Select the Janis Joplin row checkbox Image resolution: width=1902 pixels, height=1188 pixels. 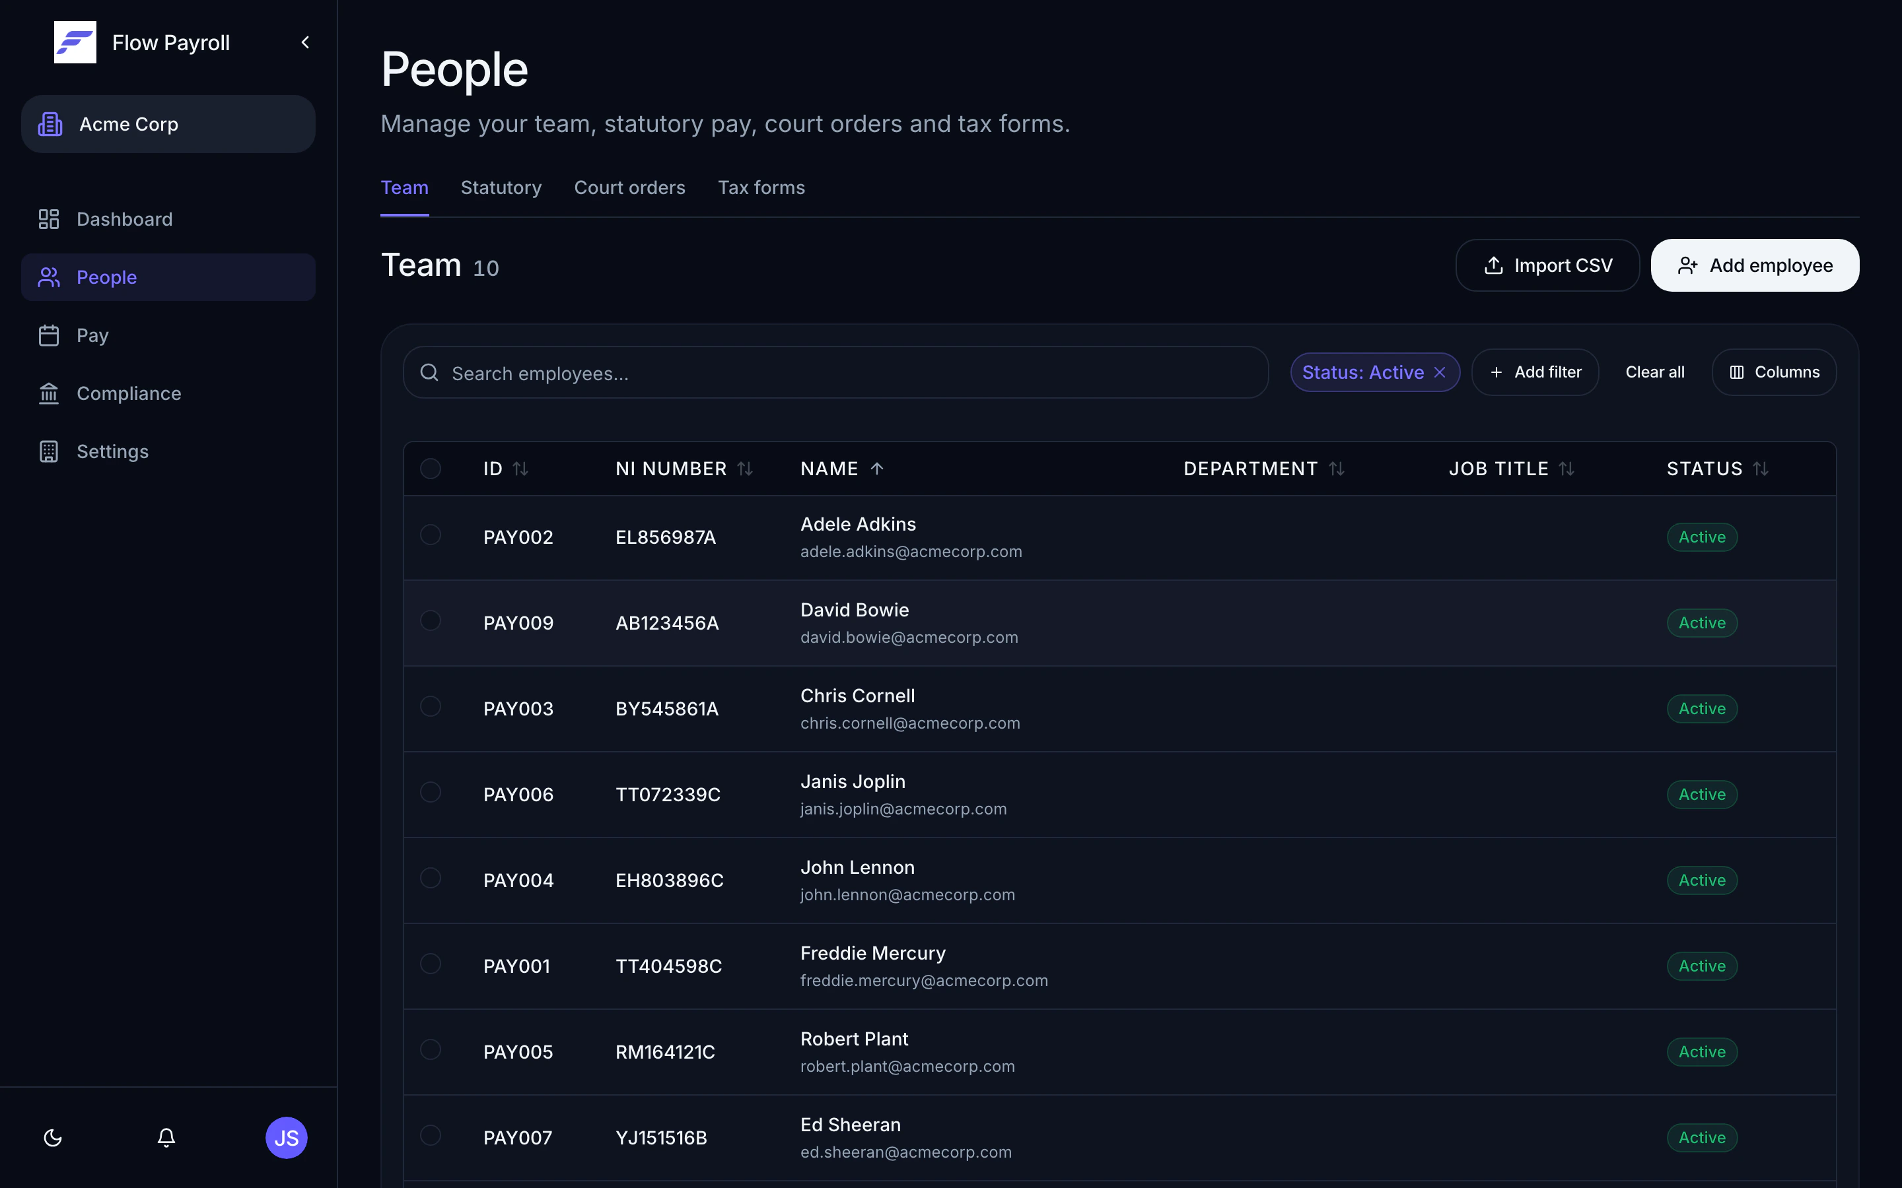click(431, 792)
